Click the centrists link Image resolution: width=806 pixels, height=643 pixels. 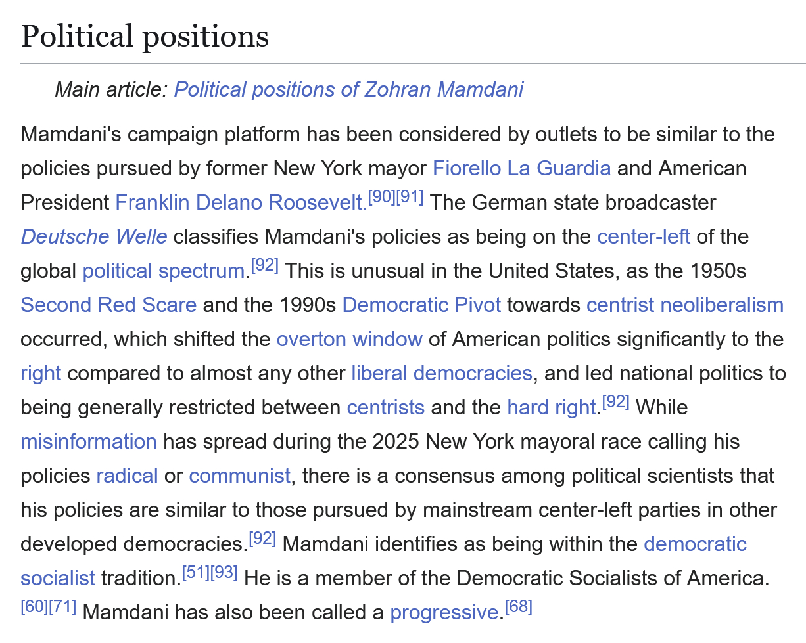[385, 408]
